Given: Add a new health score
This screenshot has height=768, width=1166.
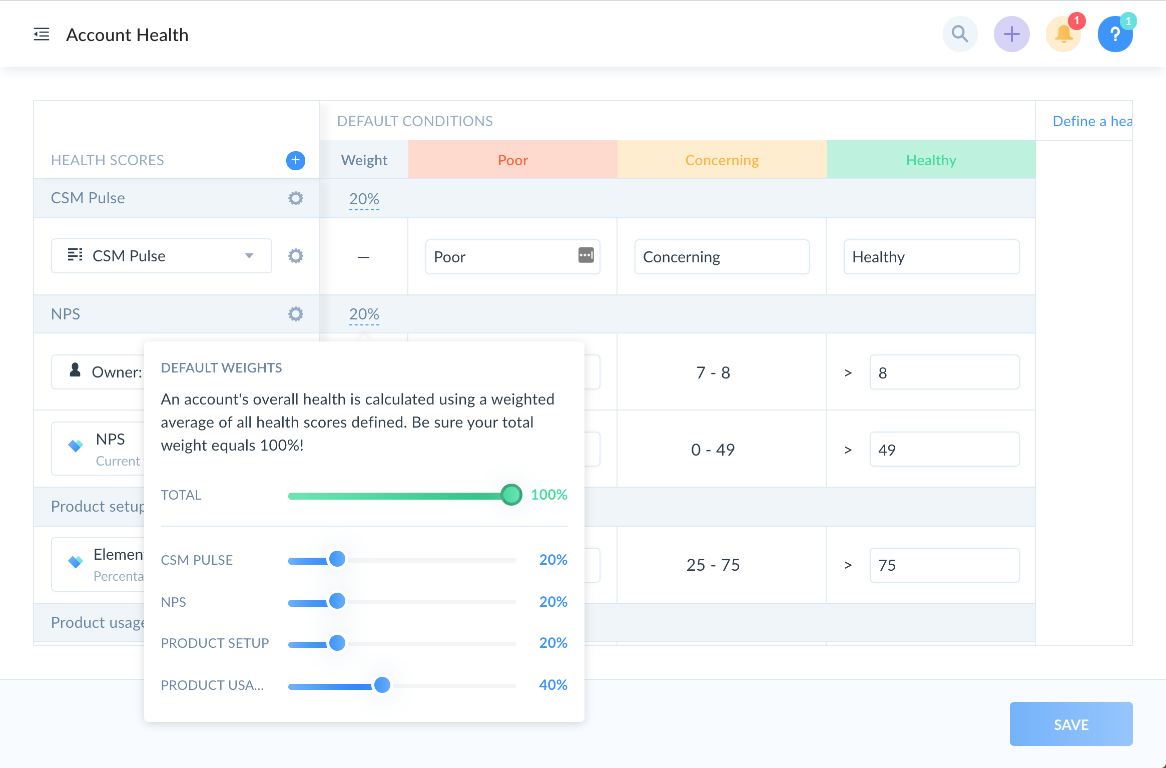Looking at the screenshot, I should point(295,160).
